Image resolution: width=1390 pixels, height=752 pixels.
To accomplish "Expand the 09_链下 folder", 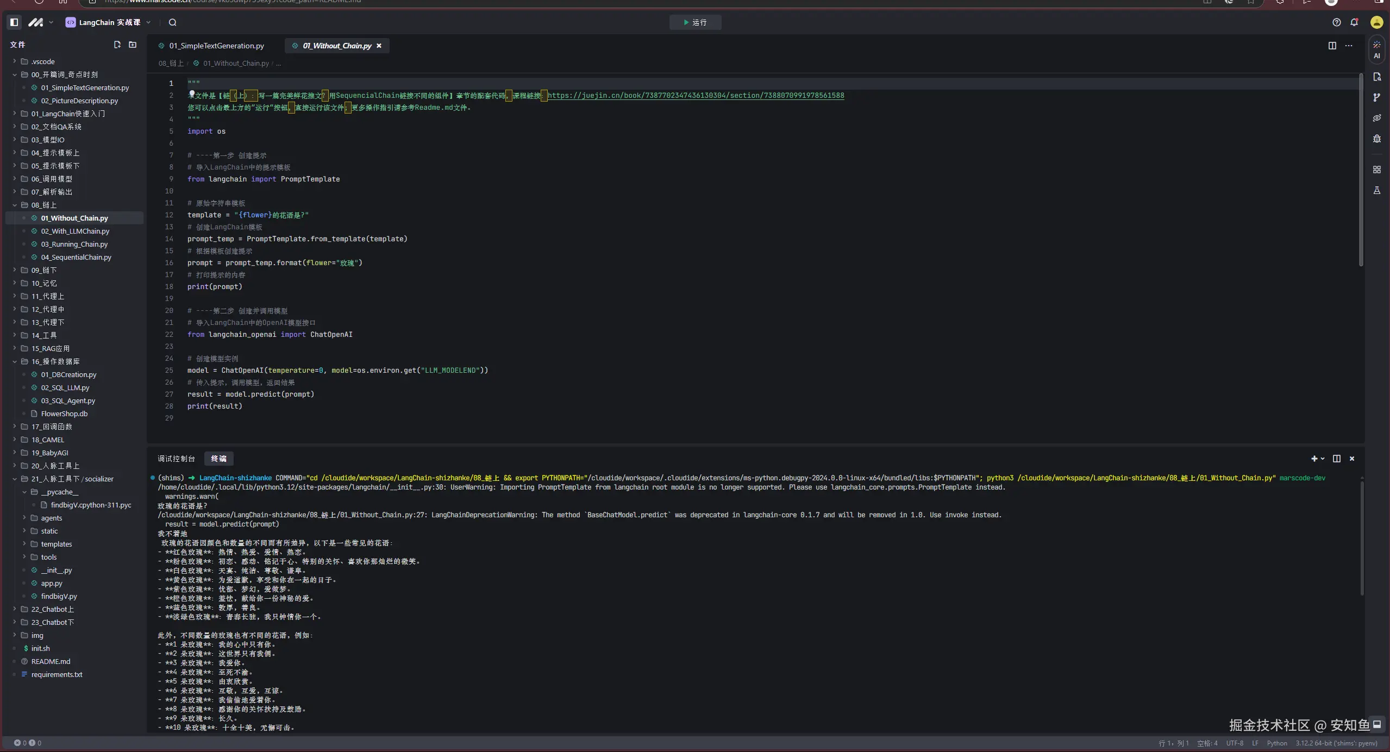I will 43,270.
